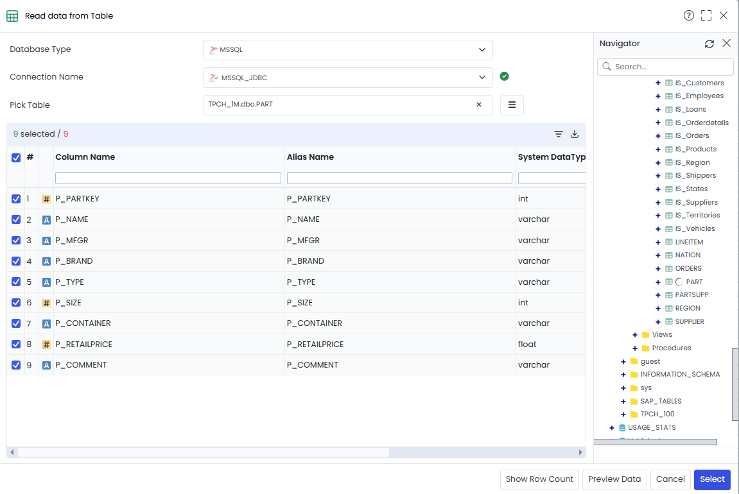Screen dimensions: 739x494
Task: Uncheck the P_COMMENT column checkbox
Action: [x=16, y=365]
